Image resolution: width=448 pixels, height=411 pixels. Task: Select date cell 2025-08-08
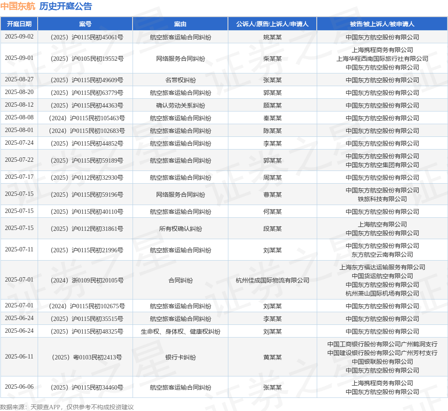point(19,117)
